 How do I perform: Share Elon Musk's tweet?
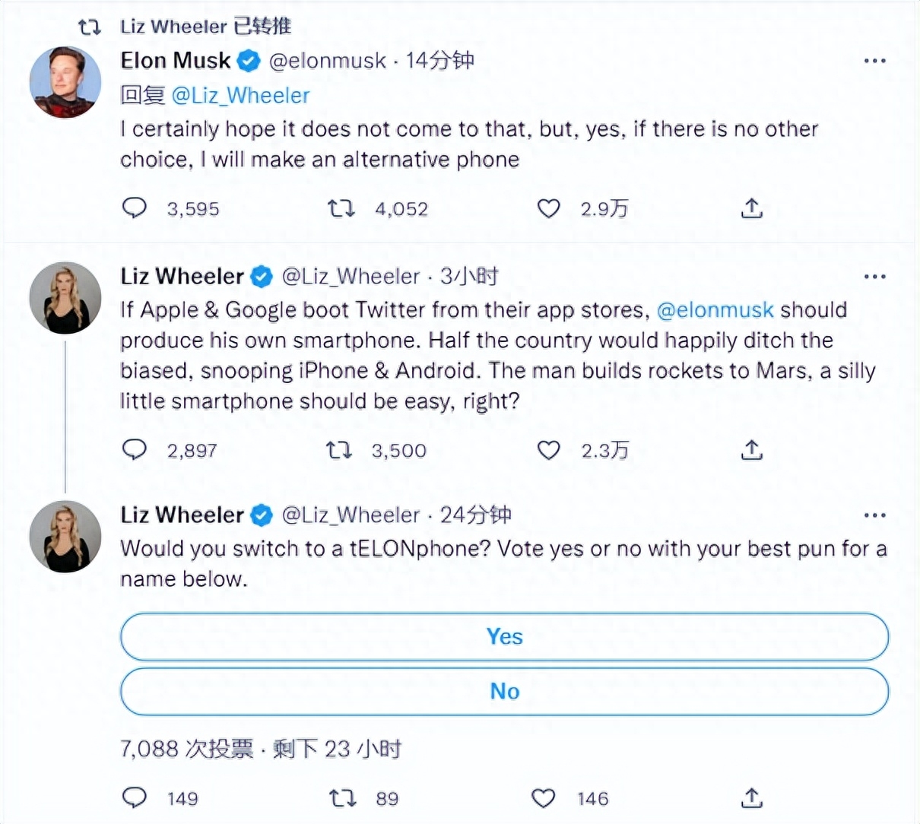click(x=751, y=208)
